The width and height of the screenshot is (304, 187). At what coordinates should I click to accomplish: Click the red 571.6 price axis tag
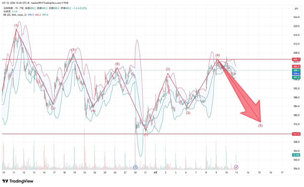pyautogui.click(x=296, y=134)
